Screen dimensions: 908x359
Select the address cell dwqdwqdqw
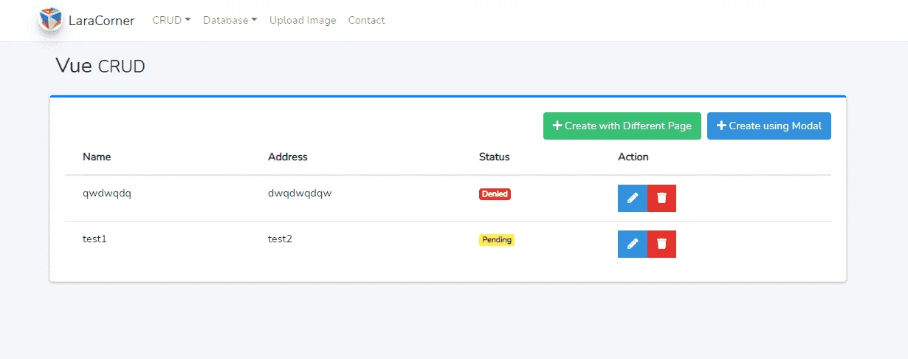click(300, 194)
